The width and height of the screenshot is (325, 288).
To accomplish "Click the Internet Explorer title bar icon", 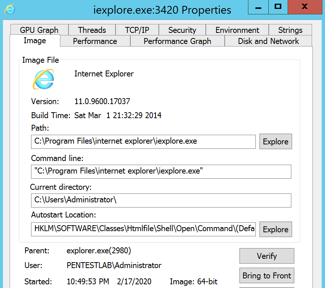I will coord(10,9).
